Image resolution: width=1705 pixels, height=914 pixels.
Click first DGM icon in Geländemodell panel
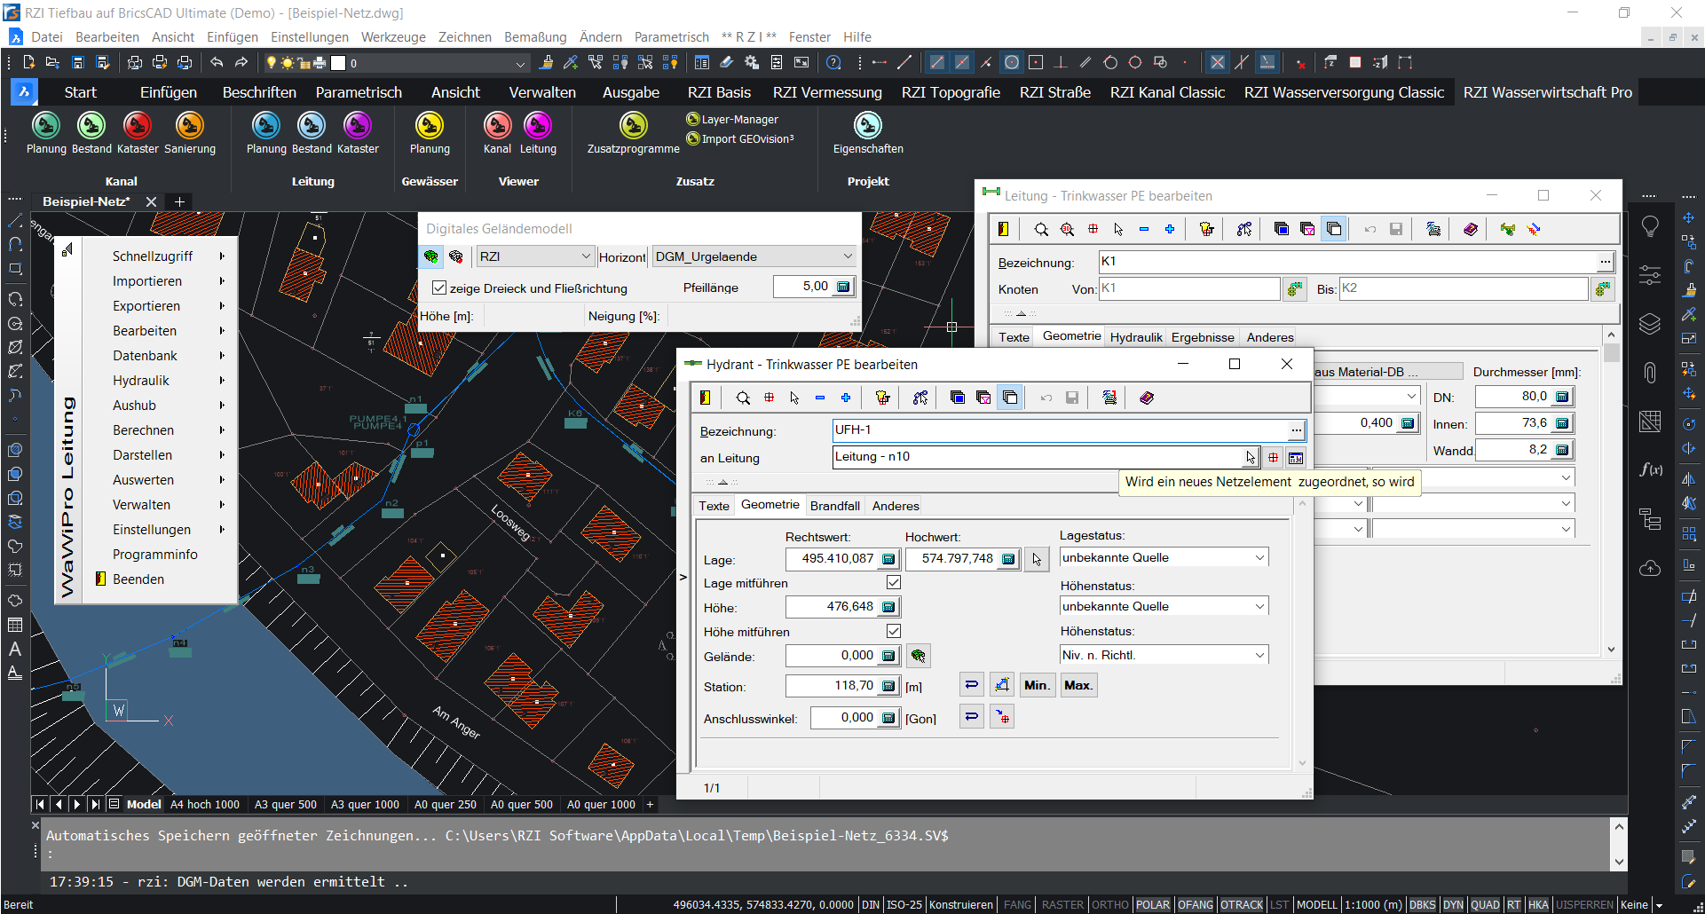[431, 256]
